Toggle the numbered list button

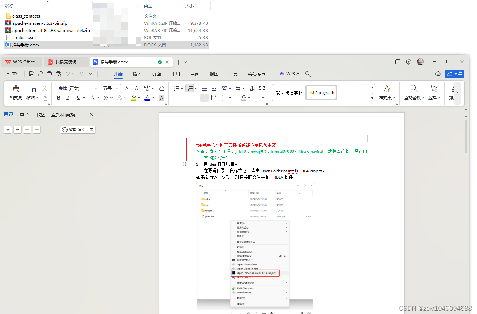click(x=190, y=89)
